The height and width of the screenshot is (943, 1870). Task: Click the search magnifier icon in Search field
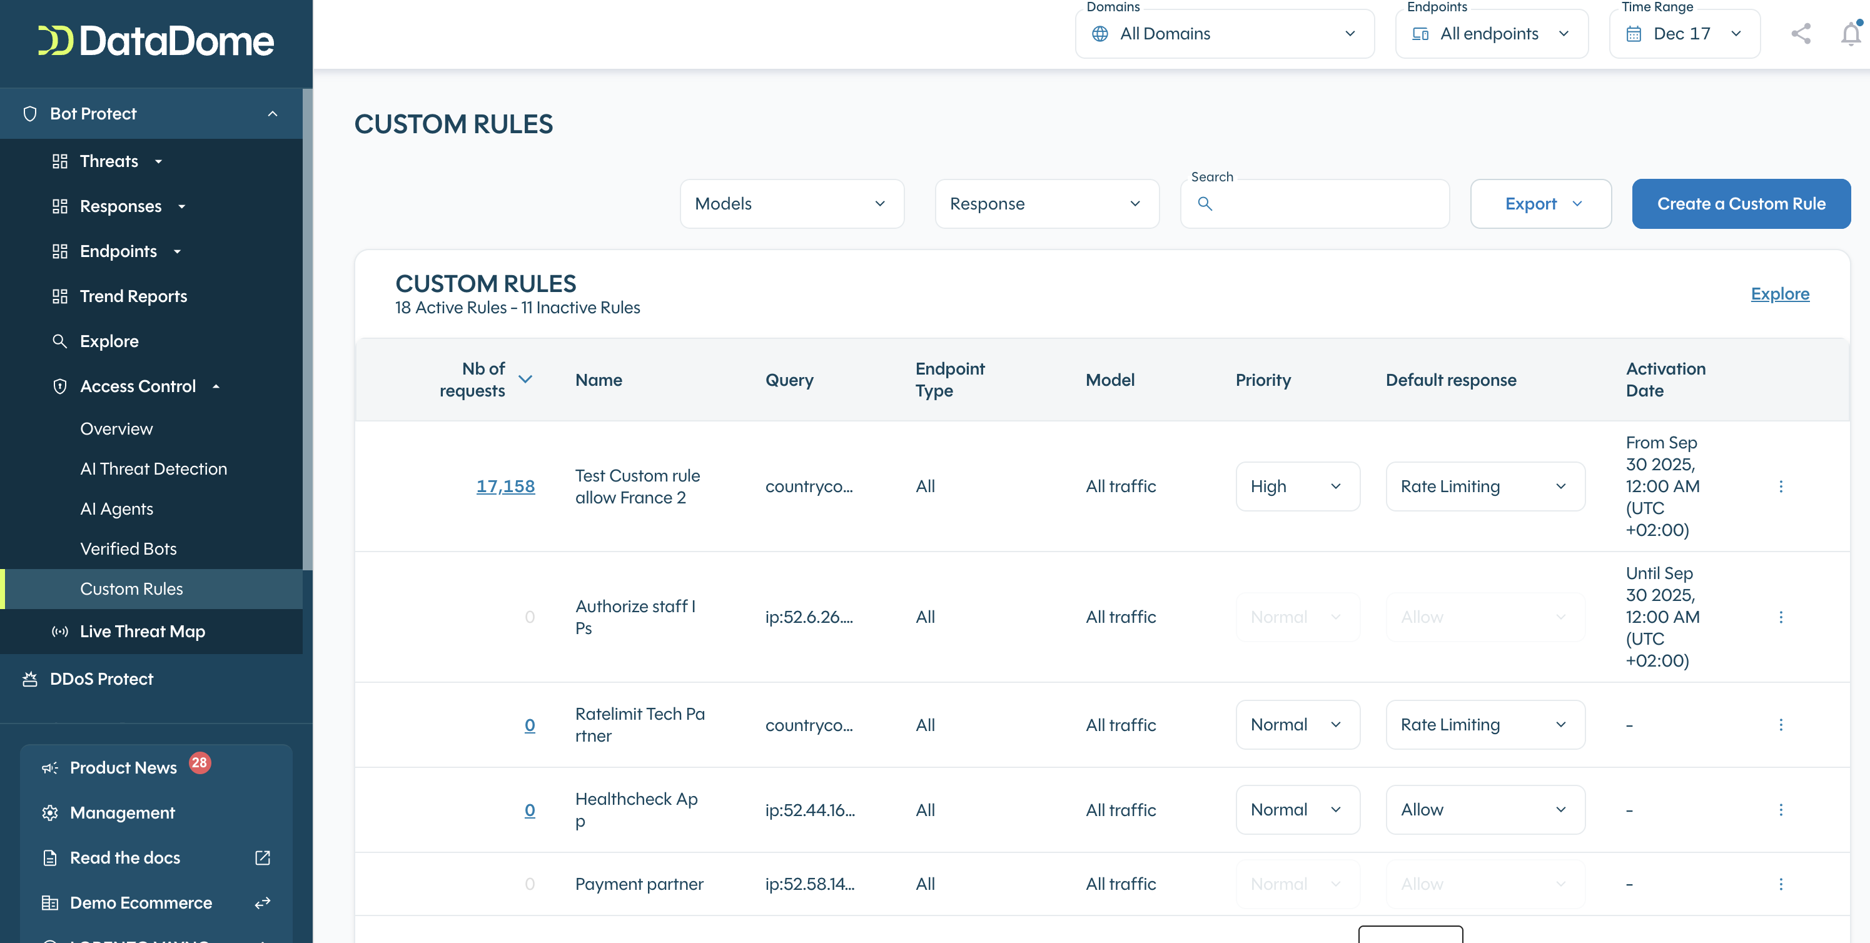point(1205,204)
